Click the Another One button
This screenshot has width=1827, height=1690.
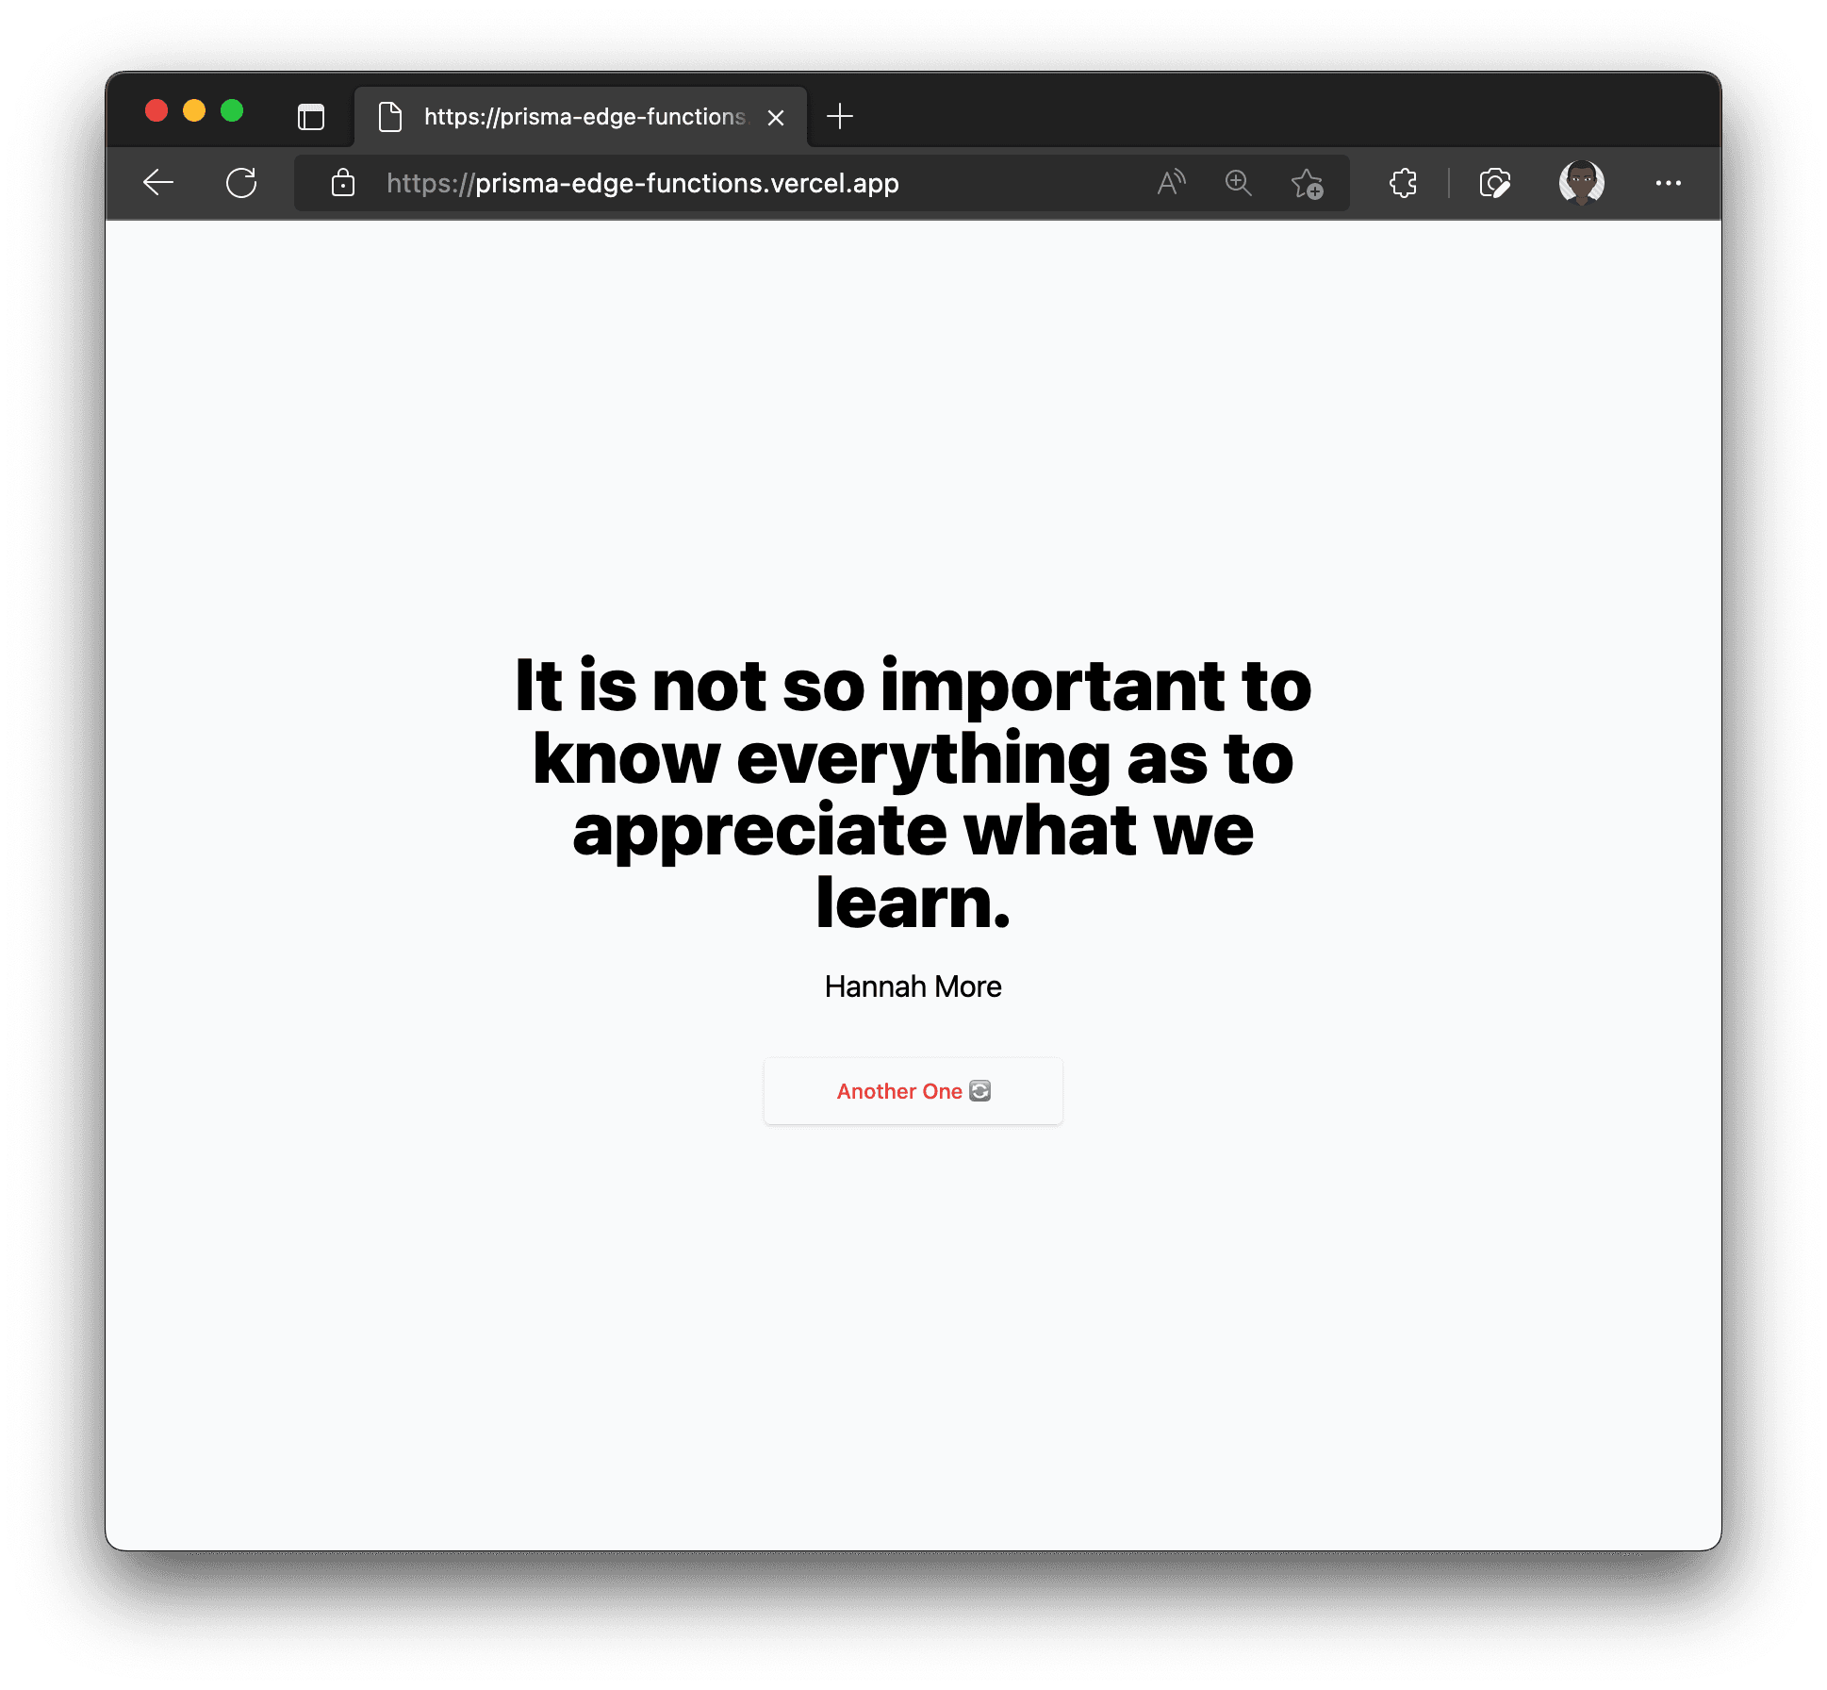[x=913, y=1091]
